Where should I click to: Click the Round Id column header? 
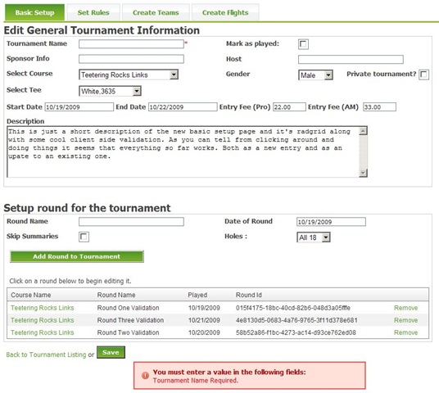249,295
